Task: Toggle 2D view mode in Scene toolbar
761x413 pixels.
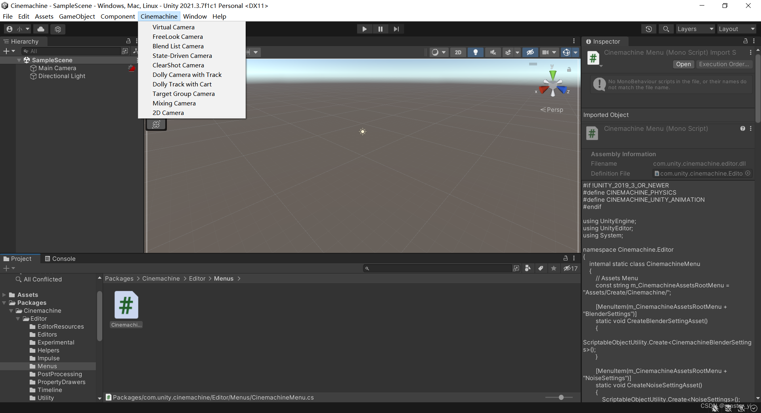Action: (x=458, y=52)
